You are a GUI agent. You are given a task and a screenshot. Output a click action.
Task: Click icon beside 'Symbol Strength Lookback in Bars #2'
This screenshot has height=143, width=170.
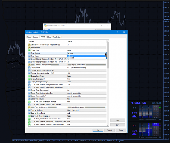pos(29,62)
